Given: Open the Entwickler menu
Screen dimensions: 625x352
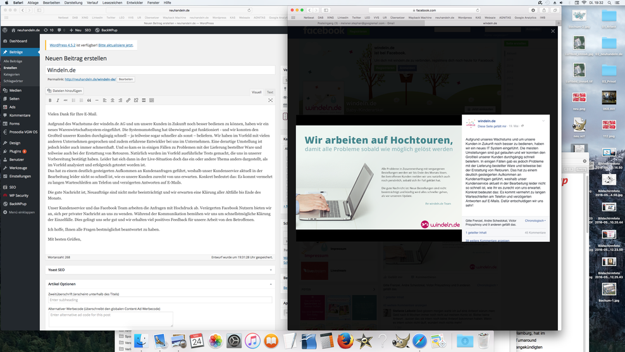Looking at the screenshot, I should (x=134, y=3).
